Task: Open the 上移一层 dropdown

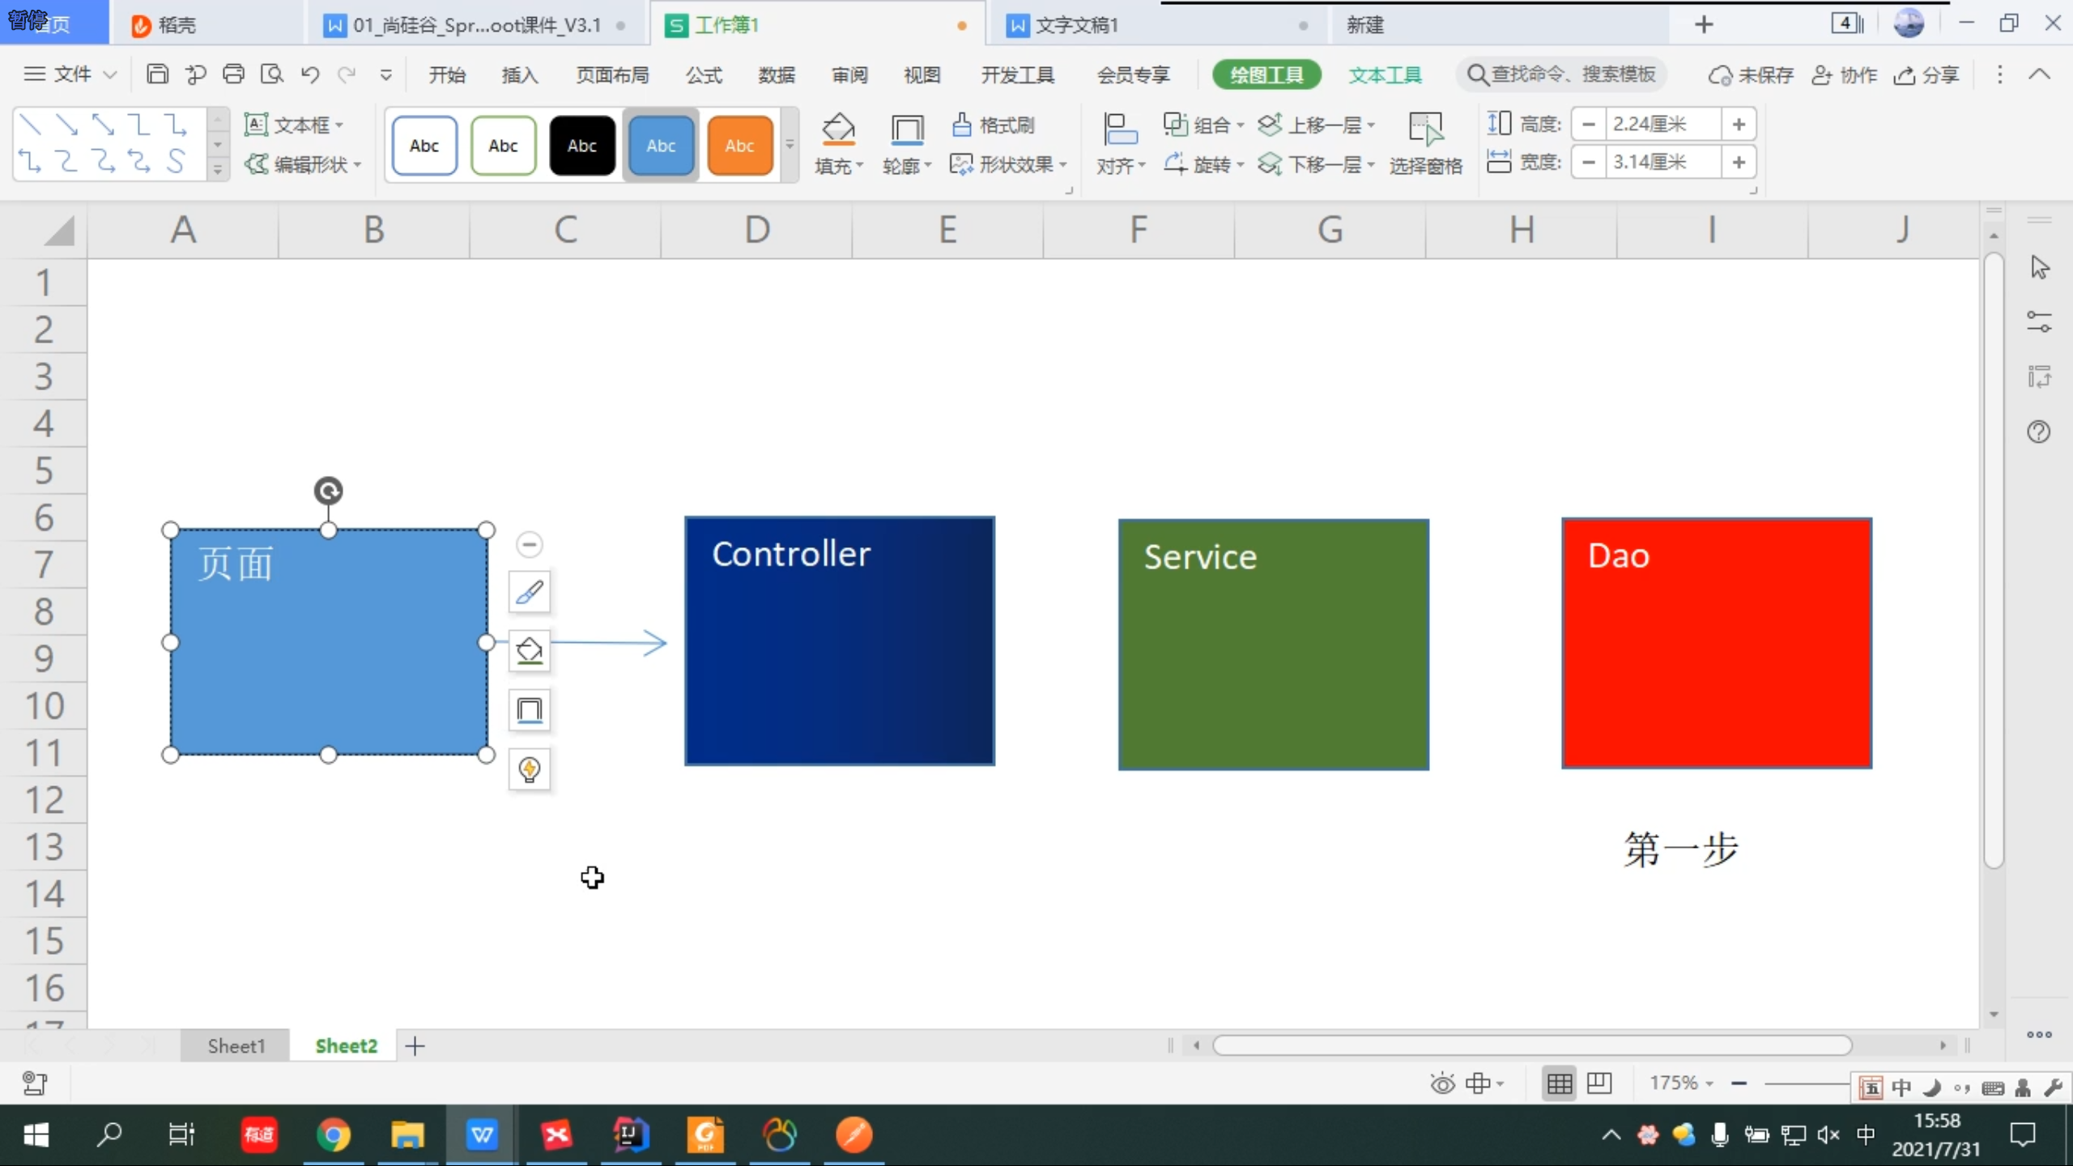Action: (x=1317, y=125)
